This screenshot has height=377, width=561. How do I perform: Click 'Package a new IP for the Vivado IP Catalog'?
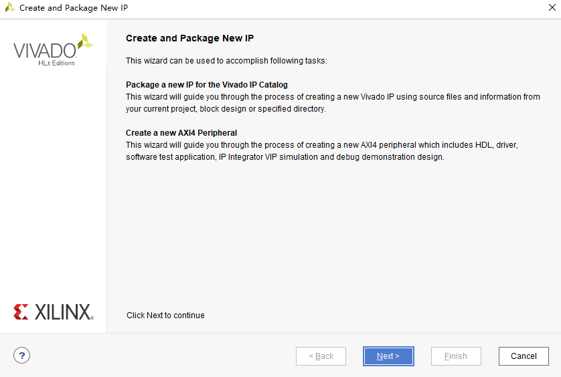[207, 85]
